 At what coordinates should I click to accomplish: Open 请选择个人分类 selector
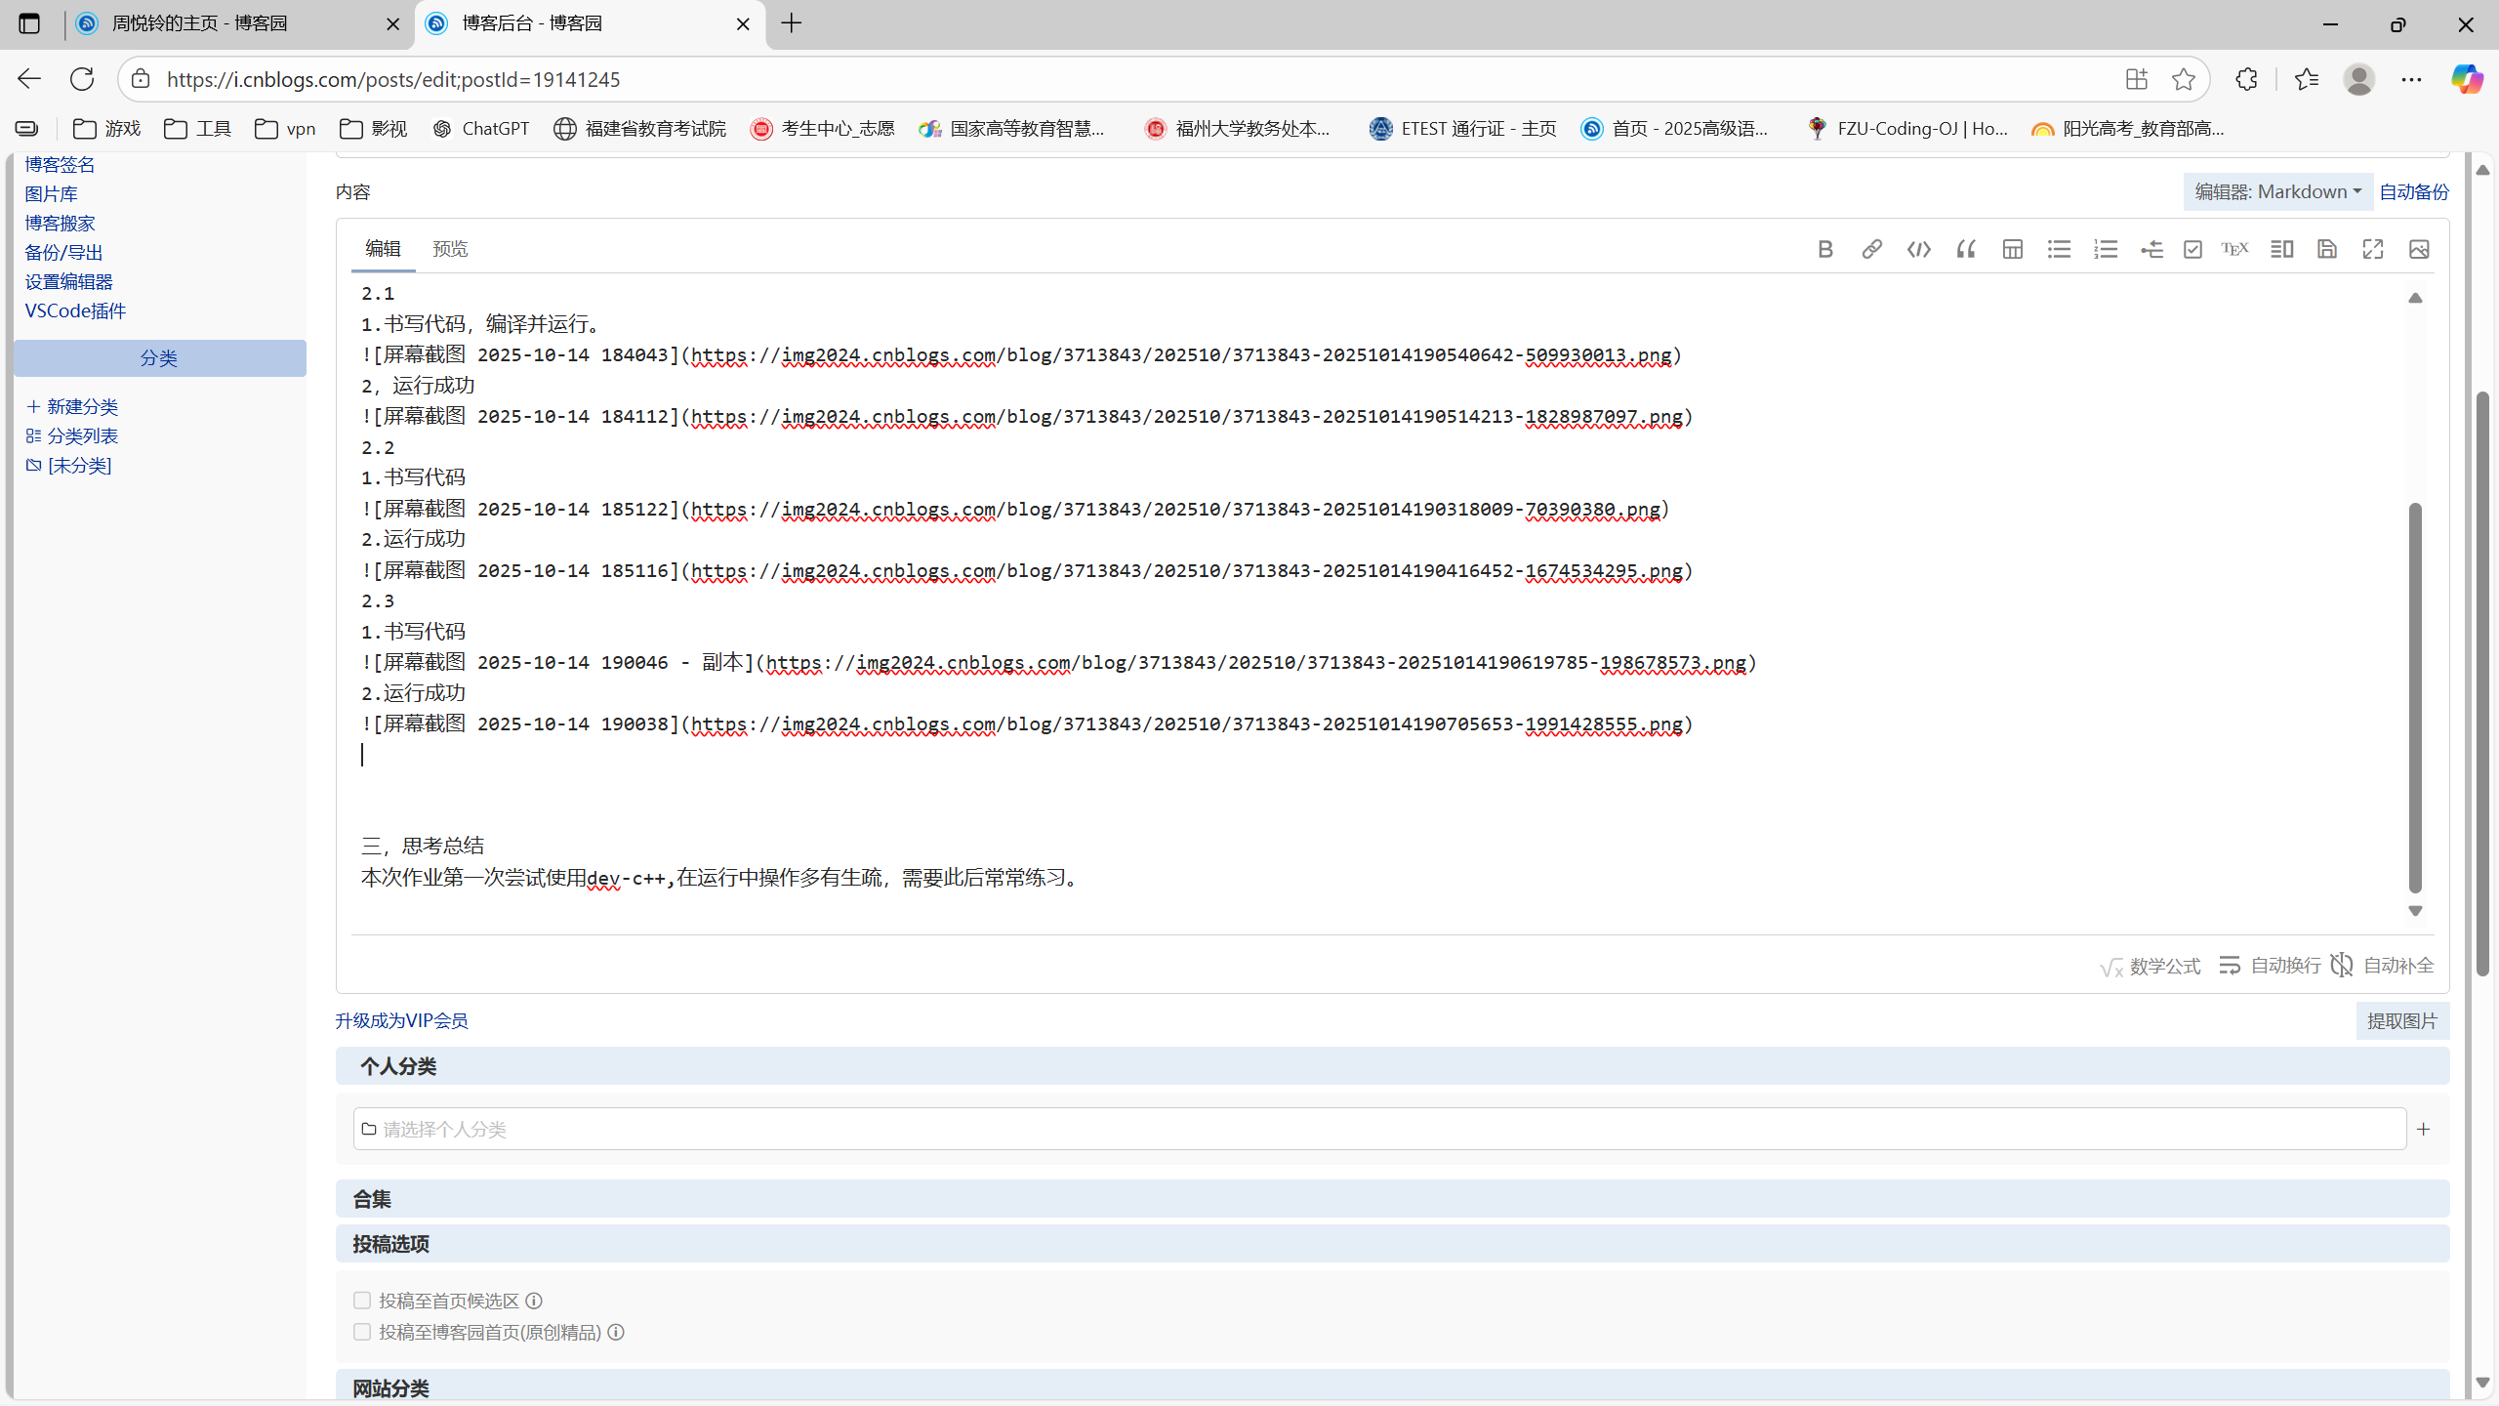coord(1378,1129)
